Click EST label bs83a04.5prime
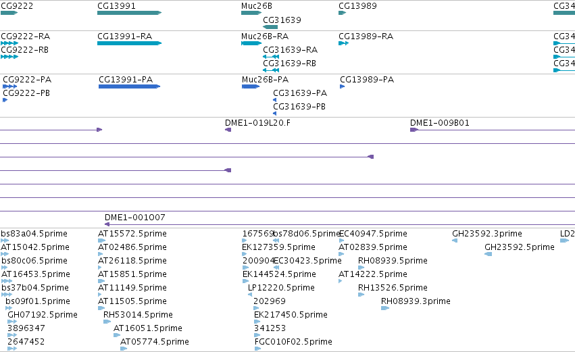Viewport: 575px width, 352px height. (x=34, y=234)
